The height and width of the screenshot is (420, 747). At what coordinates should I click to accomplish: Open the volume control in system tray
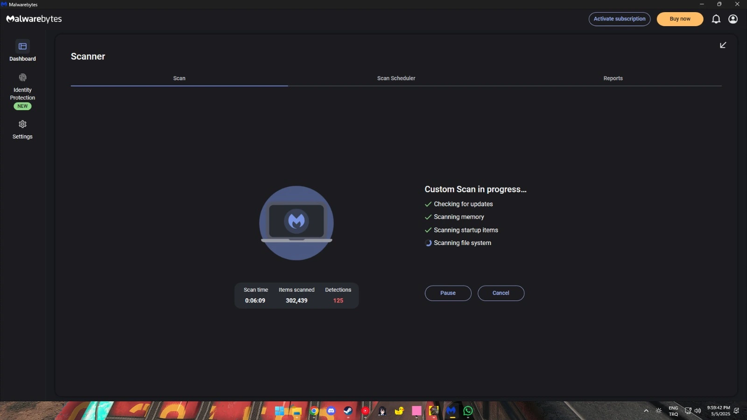[x=698, y=411]
